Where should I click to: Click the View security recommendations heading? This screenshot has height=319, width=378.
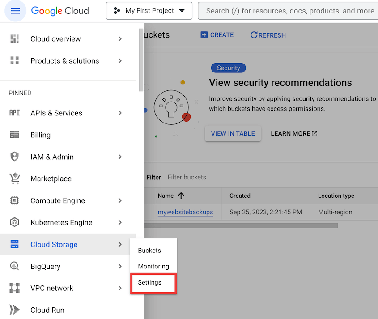280,82
